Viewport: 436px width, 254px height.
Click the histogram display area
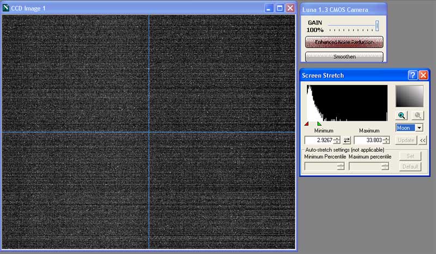point(347,103)
